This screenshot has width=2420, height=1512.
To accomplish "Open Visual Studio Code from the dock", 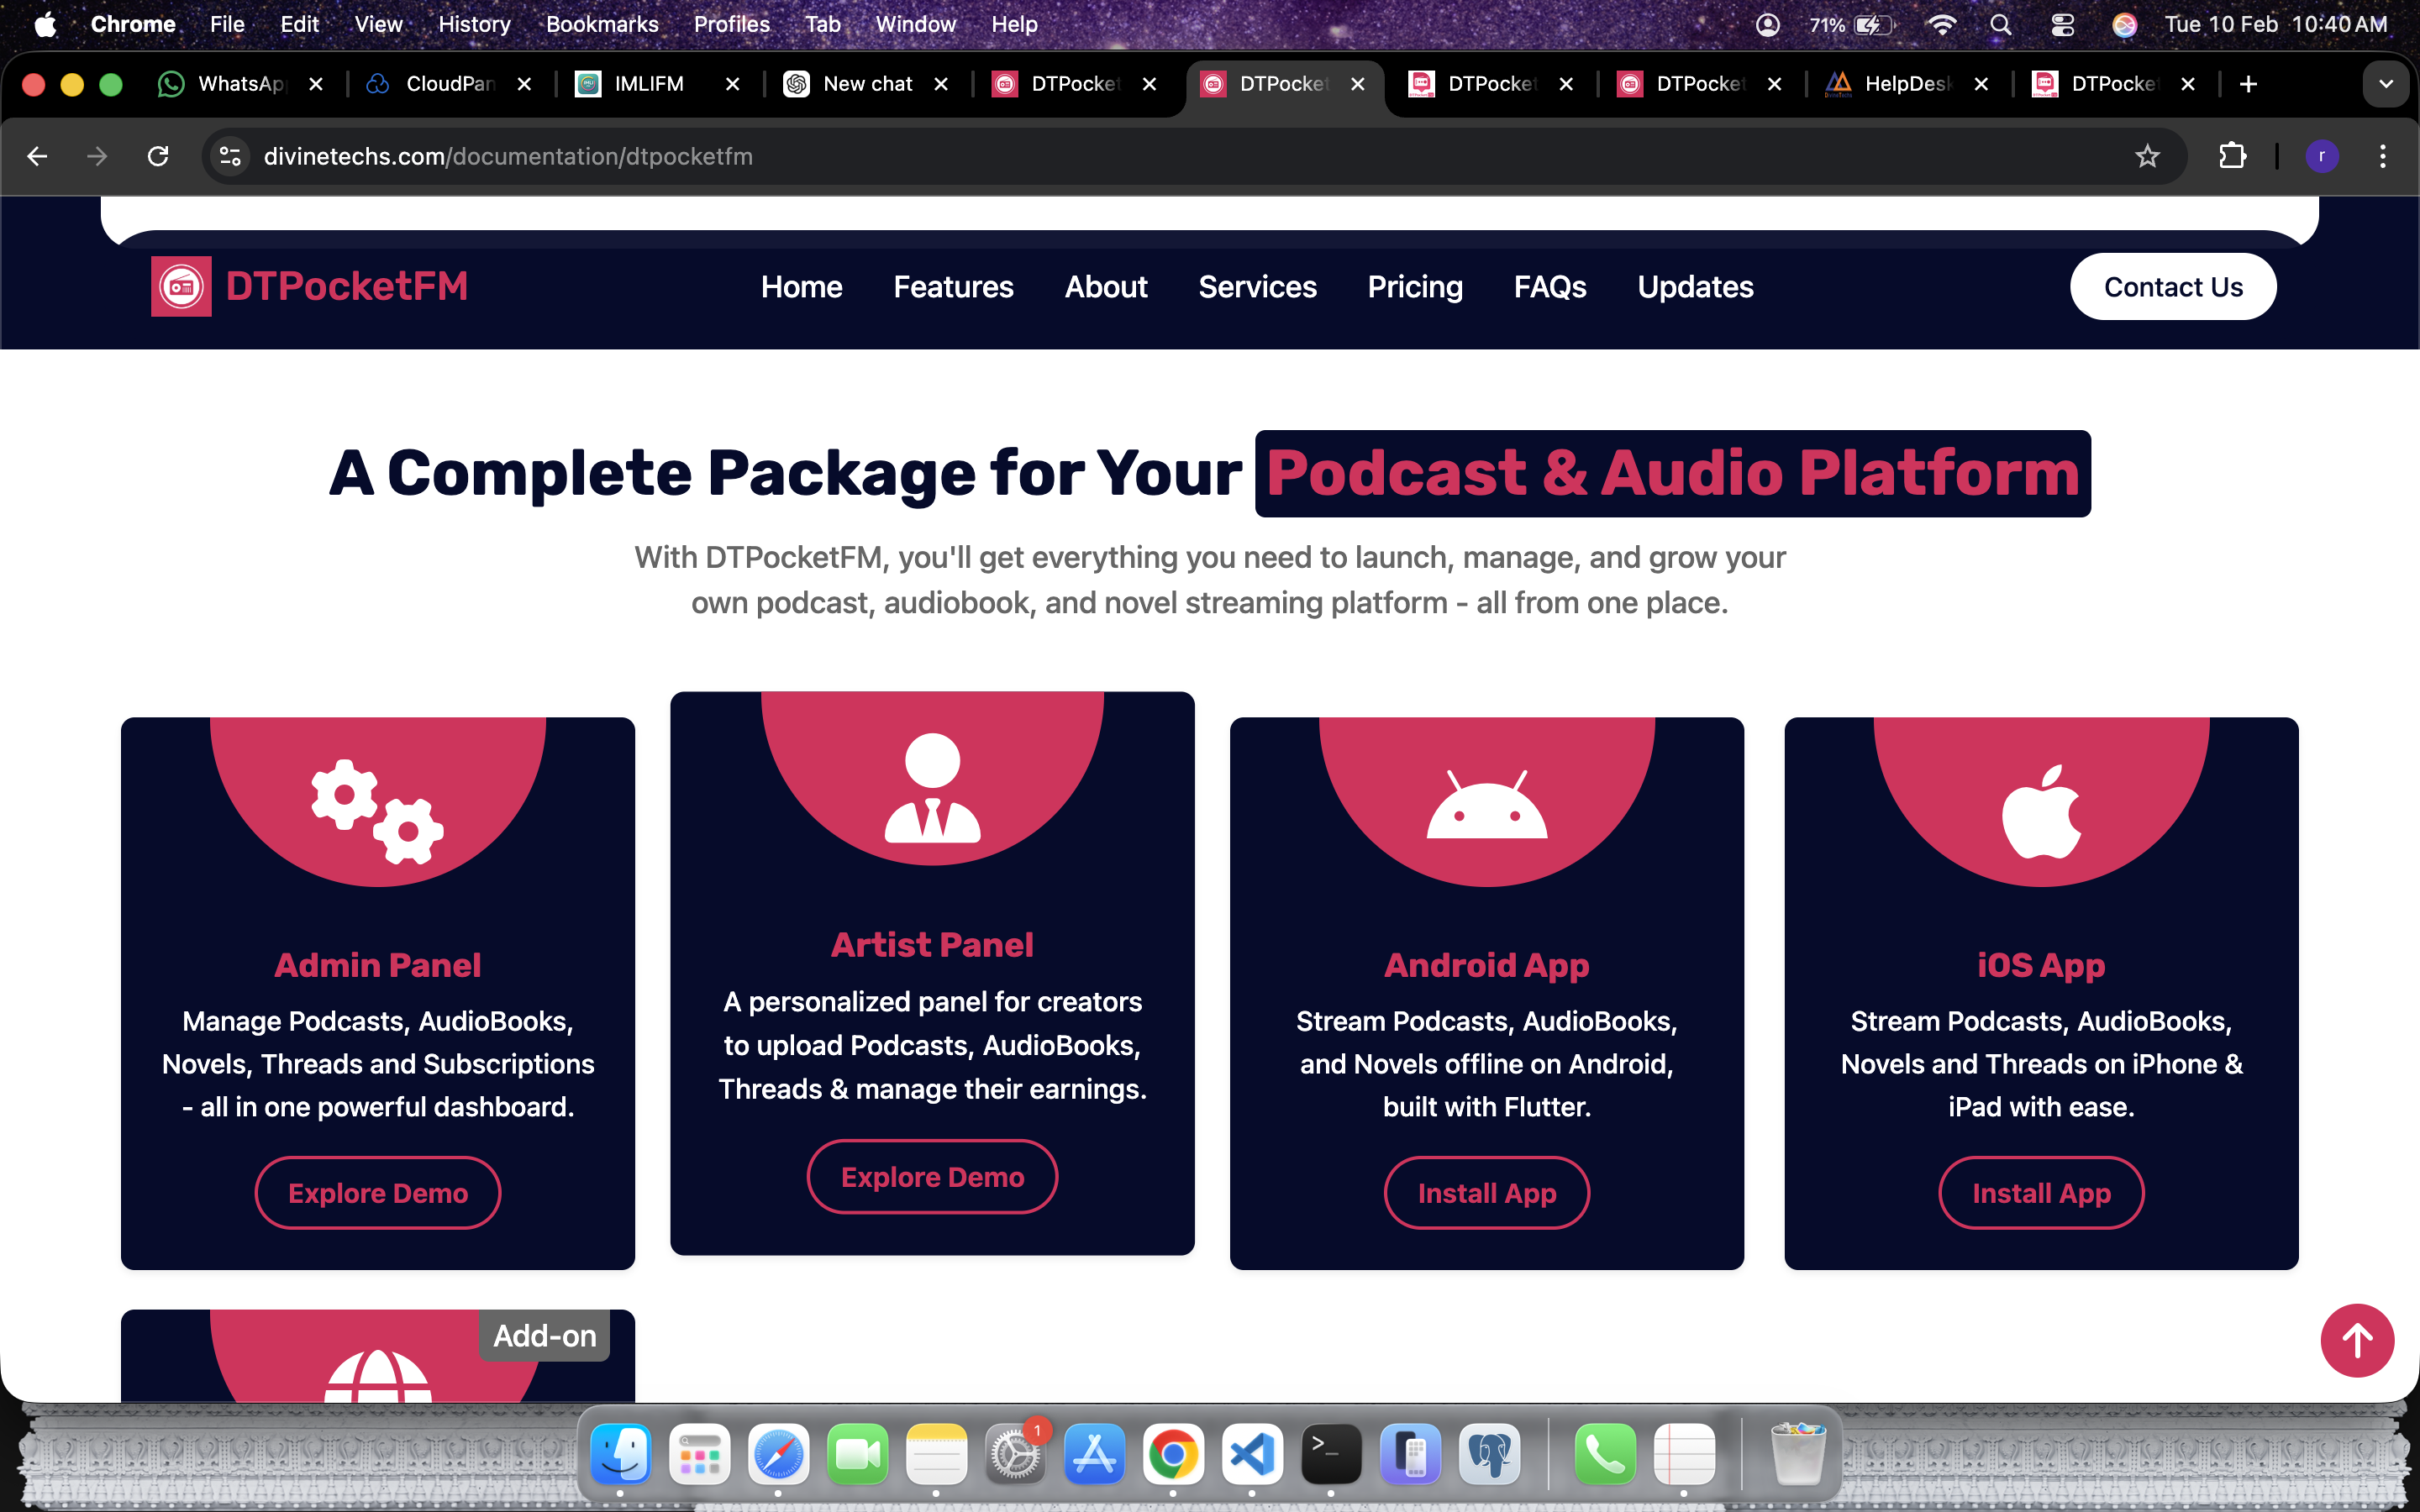I will (x=1252, y=1454).
